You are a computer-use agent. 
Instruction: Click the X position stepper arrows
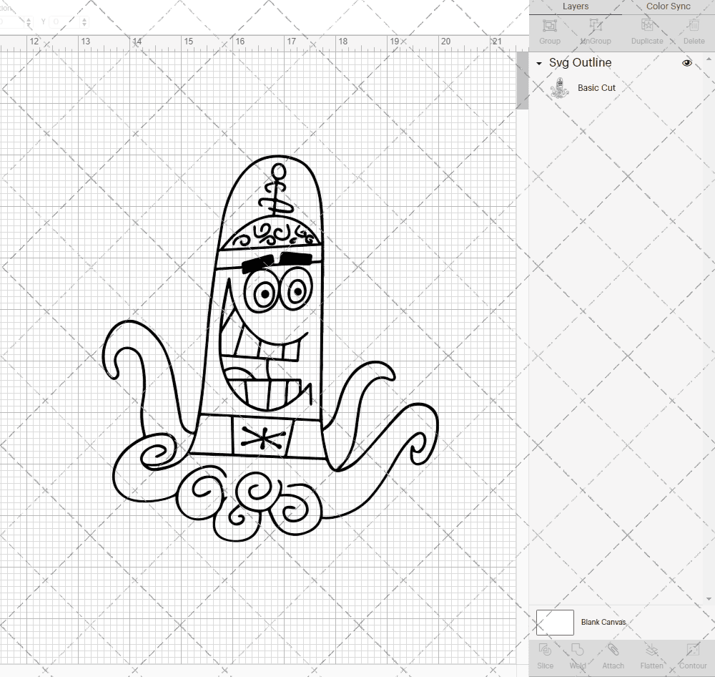pyautogui.click(x=29, y=21)
